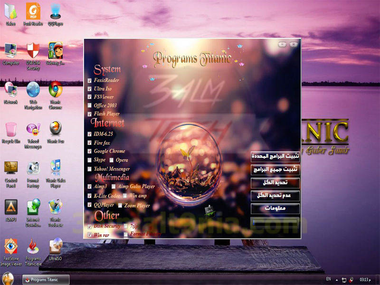Enable the Opera checkbox

(112, 160)
